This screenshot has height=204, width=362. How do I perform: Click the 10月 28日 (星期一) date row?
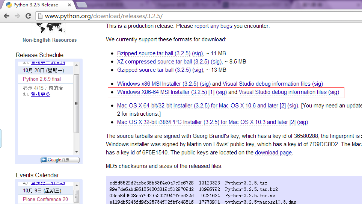coord(45,71)
